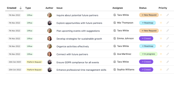The width and height of the screenshot is (174, 110).
Task: Open issue Plan upcoming events with suggestions
Action: tap(78, 31)
